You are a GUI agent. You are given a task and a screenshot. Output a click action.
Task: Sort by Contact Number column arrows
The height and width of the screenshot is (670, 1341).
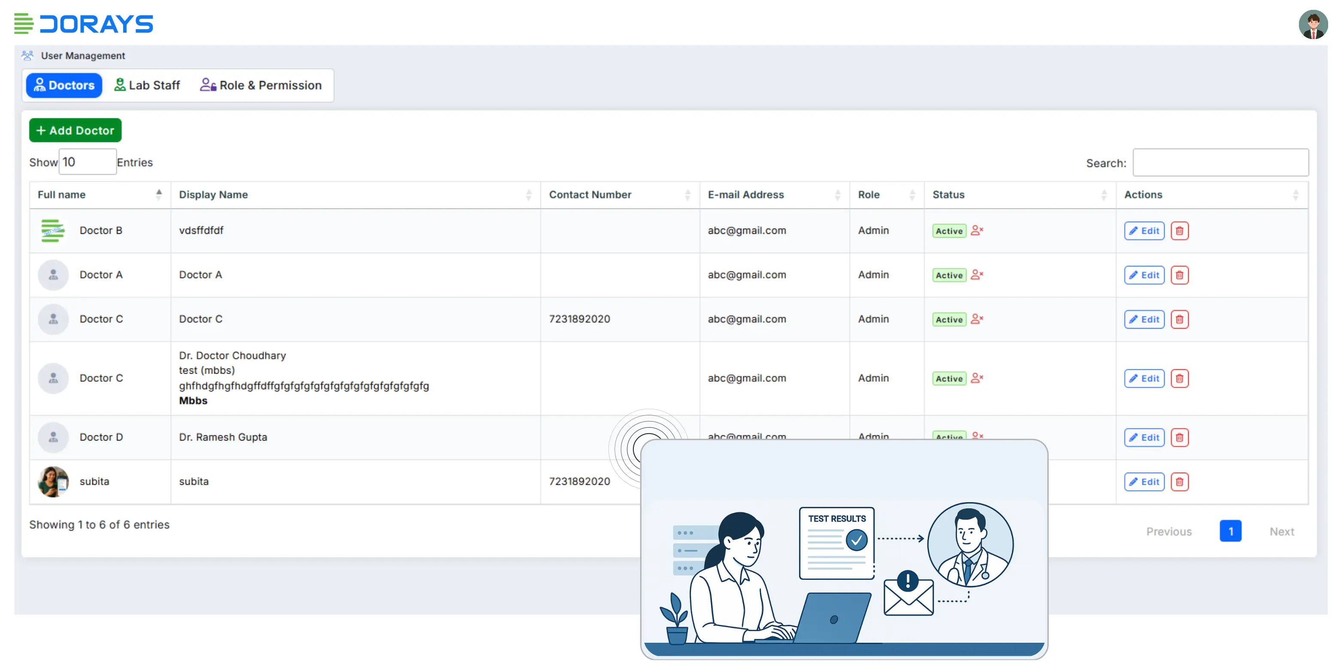point(687,195)
